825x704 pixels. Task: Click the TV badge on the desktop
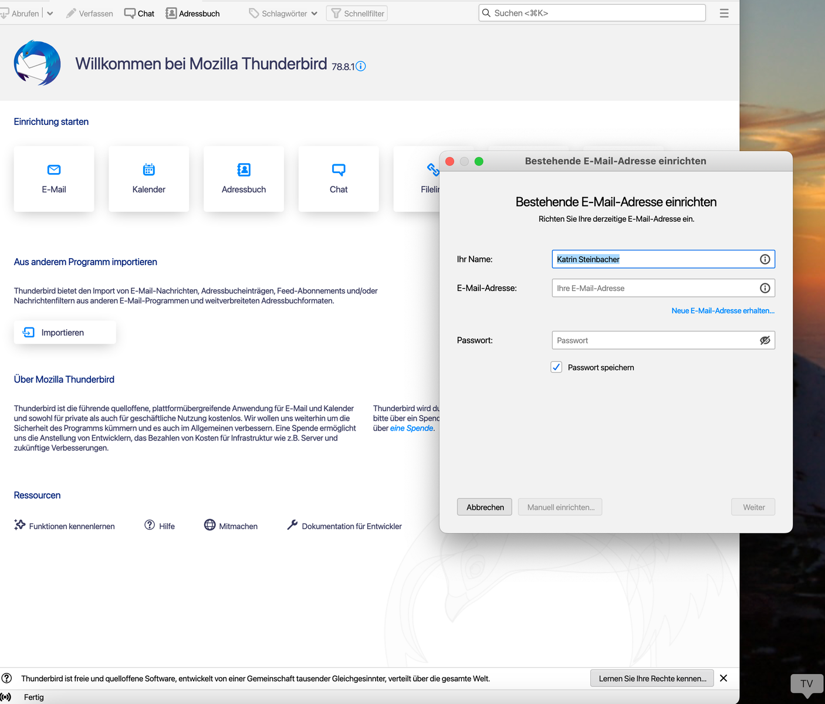coord(807,685)
